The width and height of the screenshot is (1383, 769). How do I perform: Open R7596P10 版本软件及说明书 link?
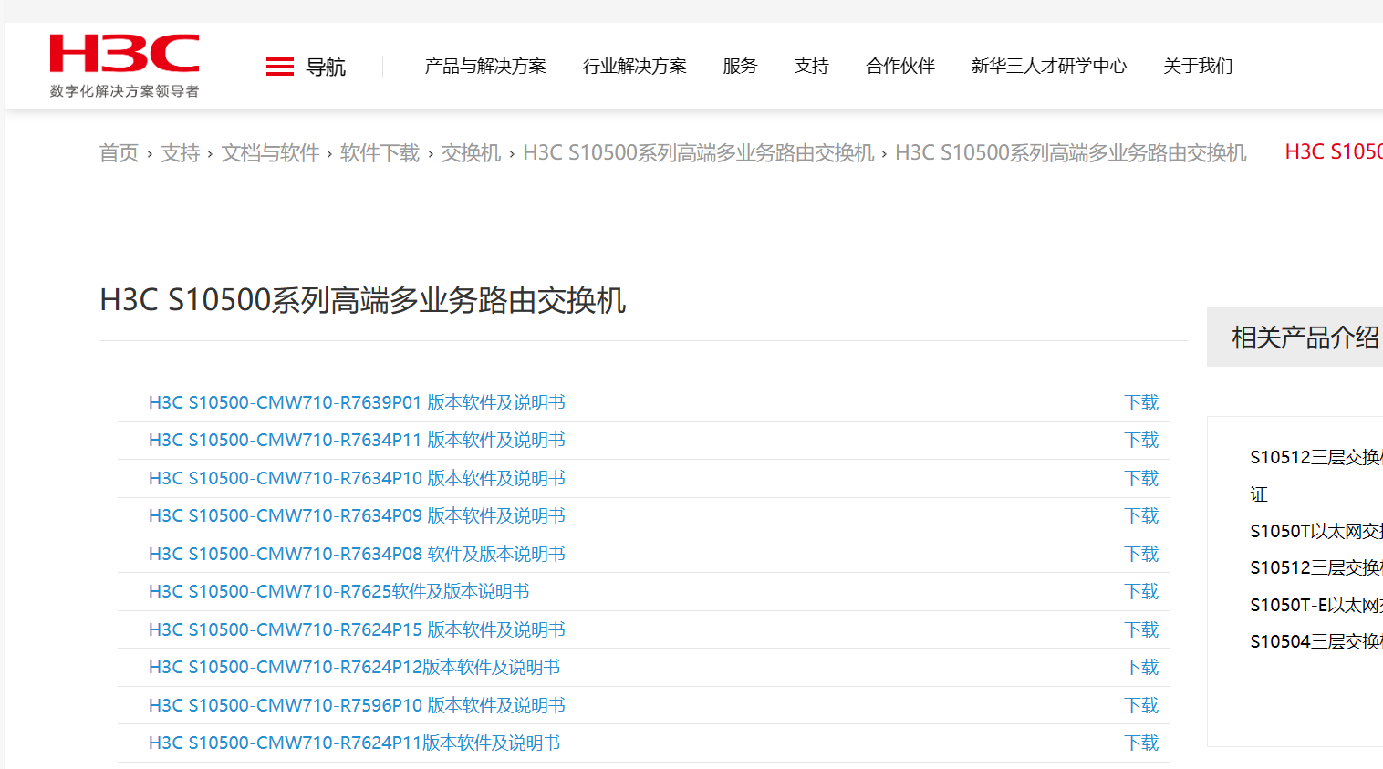pyautogui.click(x=357, y=706)
